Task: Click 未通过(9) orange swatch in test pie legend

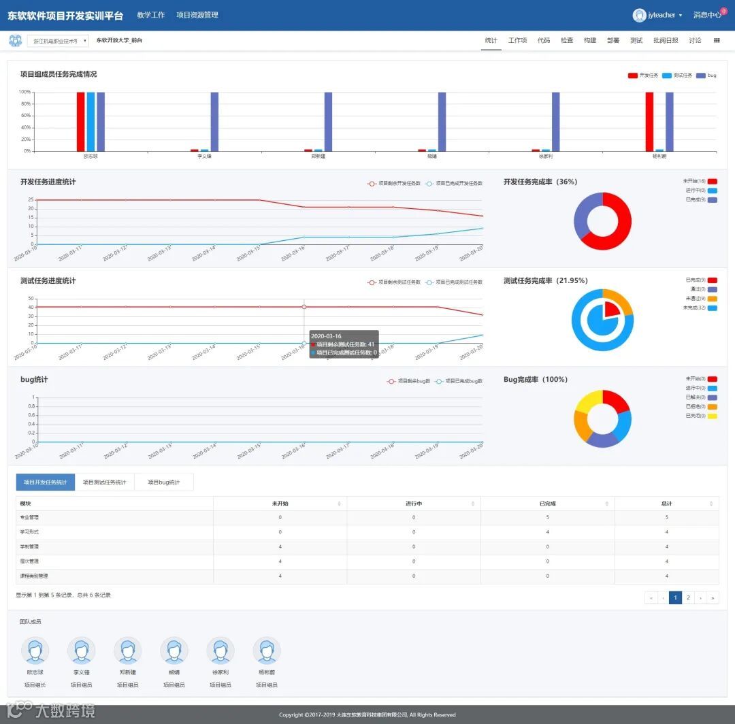Action: (713, 299)
